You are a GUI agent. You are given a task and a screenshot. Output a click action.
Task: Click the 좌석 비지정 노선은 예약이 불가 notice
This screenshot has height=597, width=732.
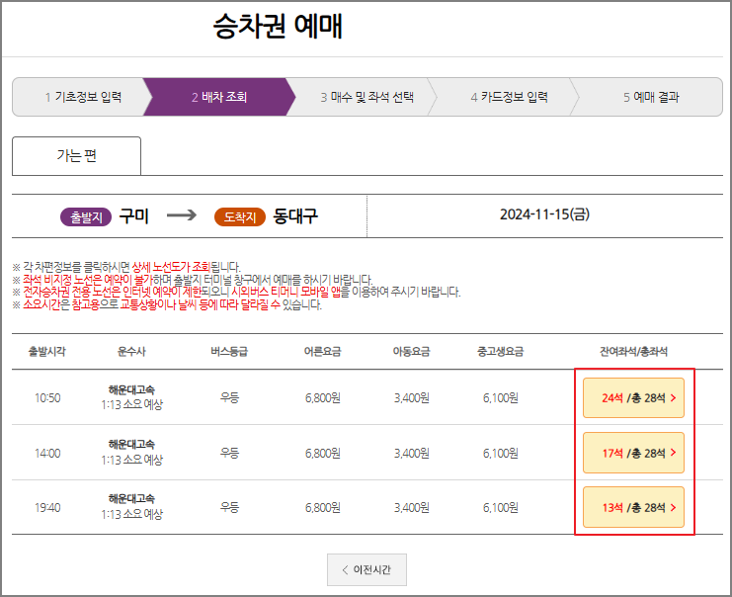pyautogui.click(x=88, y=280)
